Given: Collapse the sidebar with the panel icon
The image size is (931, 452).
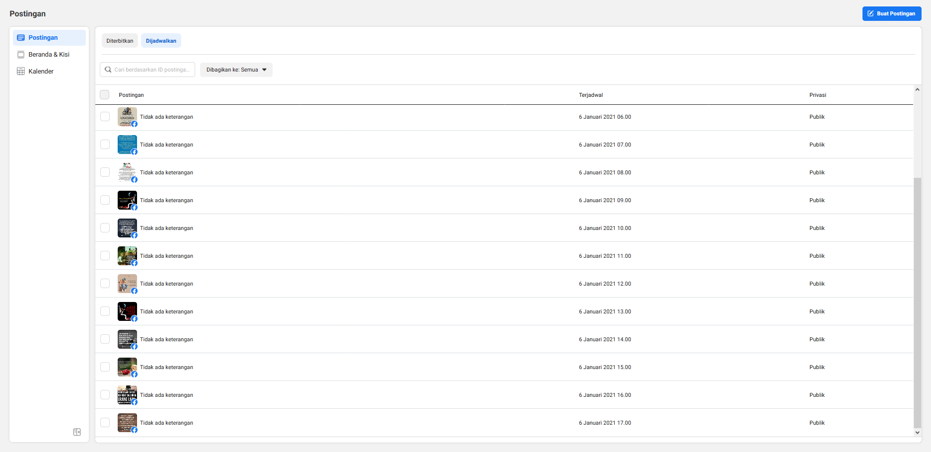Looking at the screenshot, I should 77,432.
